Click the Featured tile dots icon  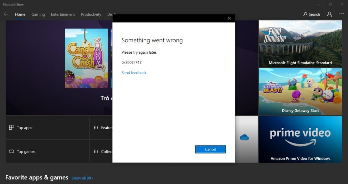coord(96,127)
